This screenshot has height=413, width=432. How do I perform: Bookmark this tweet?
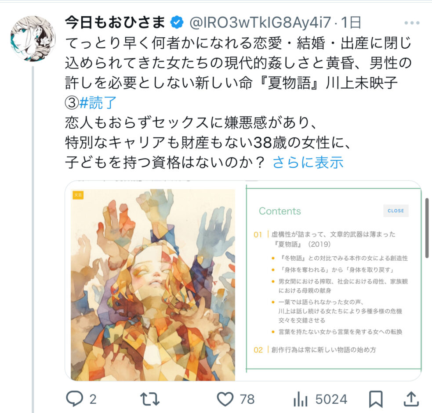coord(376,399)
